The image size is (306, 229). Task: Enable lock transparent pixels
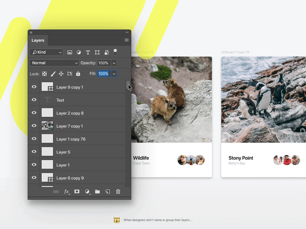click(x=45, y=74)
